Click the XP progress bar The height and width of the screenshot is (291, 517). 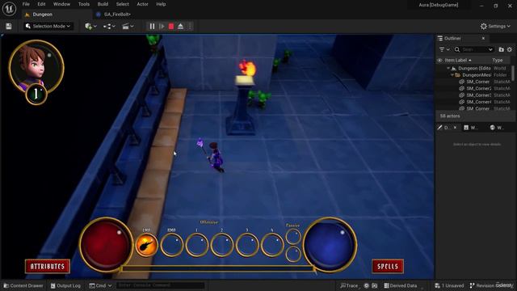(217, 268)
